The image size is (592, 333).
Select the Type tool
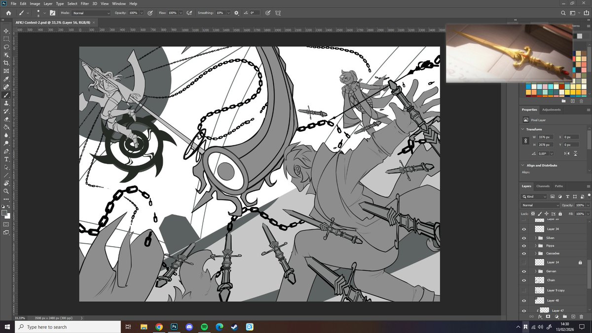[6, 158]
